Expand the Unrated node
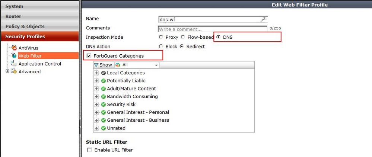 [x=96, y=128]
